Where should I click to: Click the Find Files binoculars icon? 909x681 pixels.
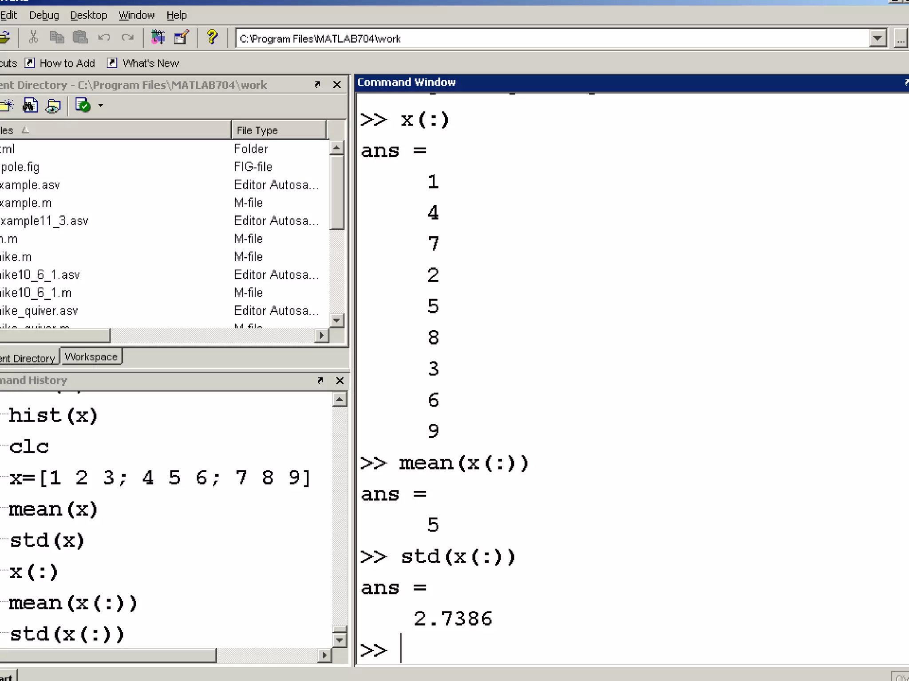(x=30, y=106)
